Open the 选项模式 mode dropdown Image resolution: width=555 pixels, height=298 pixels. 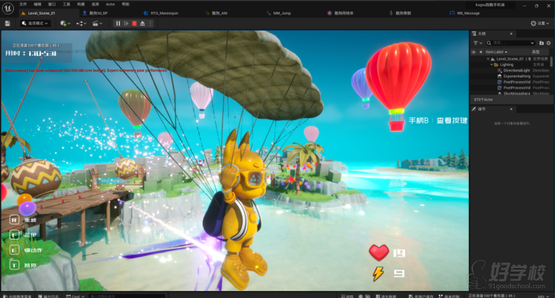click(x=36, y=23)
